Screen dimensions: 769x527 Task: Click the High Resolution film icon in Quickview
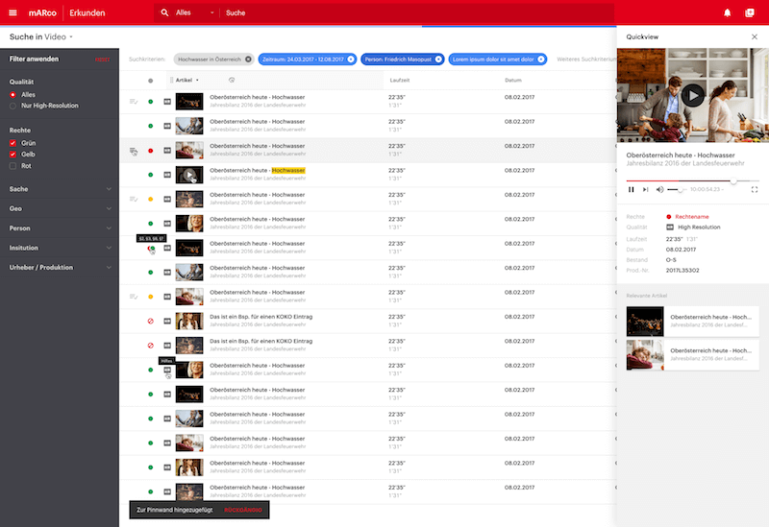[x=670, y=228]
